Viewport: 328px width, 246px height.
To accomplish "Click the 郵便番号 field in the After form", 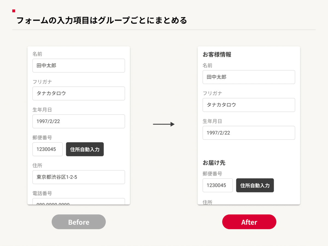I will tap(218, 185).
